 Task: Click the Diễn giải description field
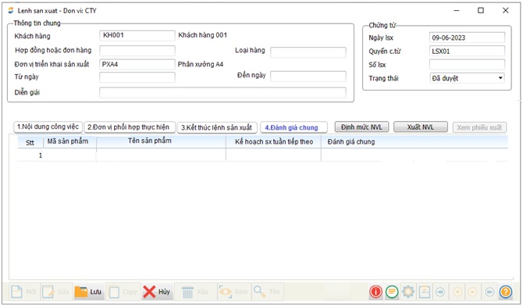point(222,92)
